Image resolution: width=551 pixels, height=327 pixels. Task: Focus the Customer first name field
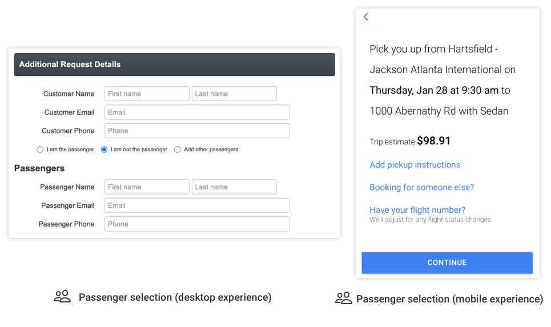[147, 94]
